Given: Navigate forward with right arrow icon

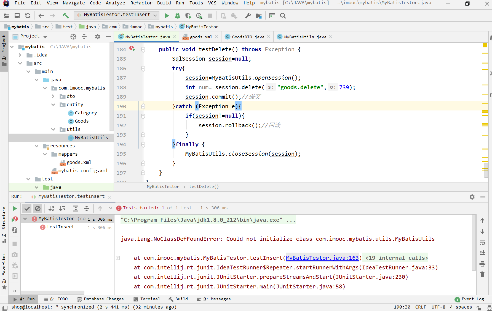Looking at the screenshot, I should [x=52, y=16].
